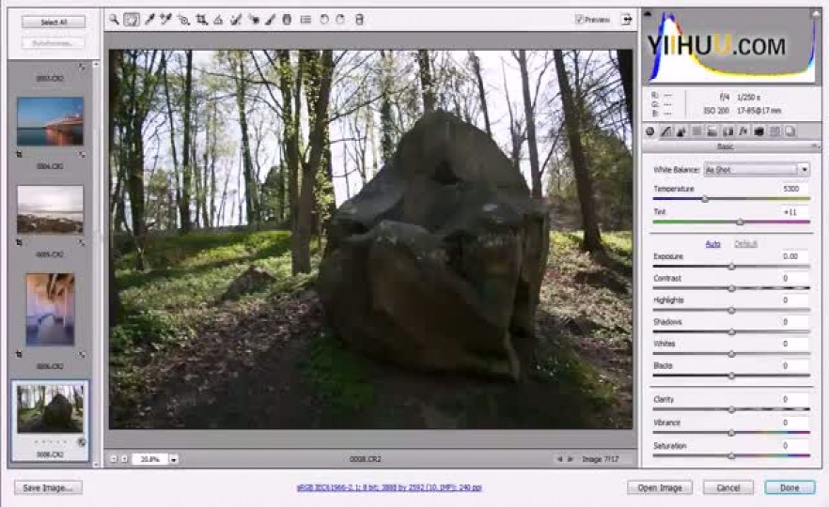Click the zoom in plus button
Screen dimensions: 829x507
click(124, 459)
